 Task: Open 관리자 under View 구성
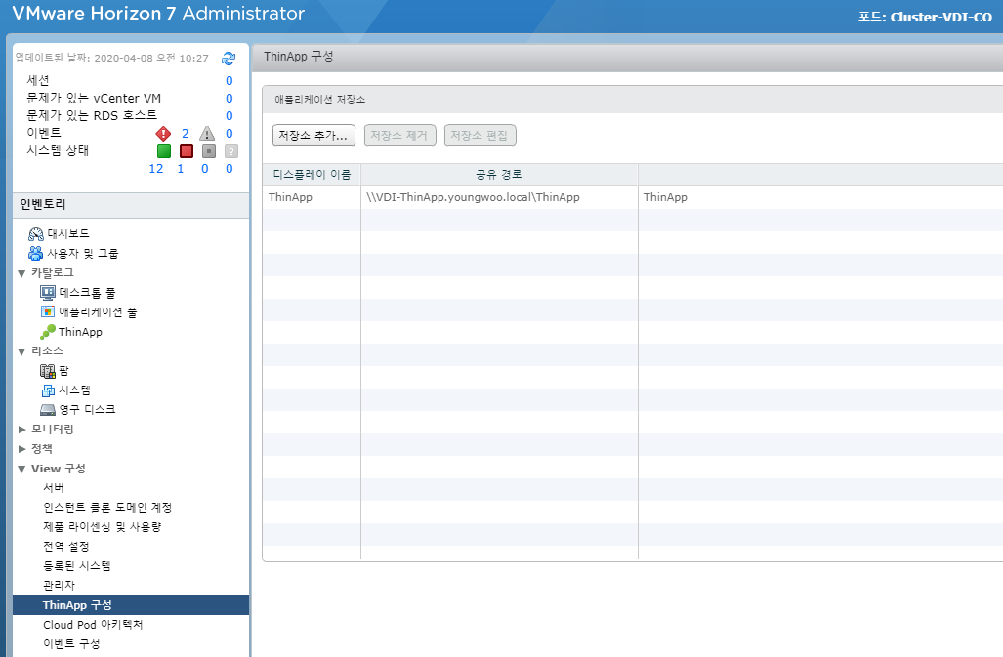(x=59, y=586)
